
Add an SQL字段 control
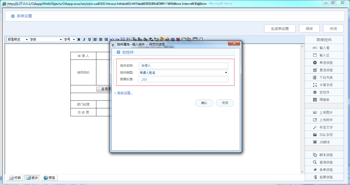[324, 135]
